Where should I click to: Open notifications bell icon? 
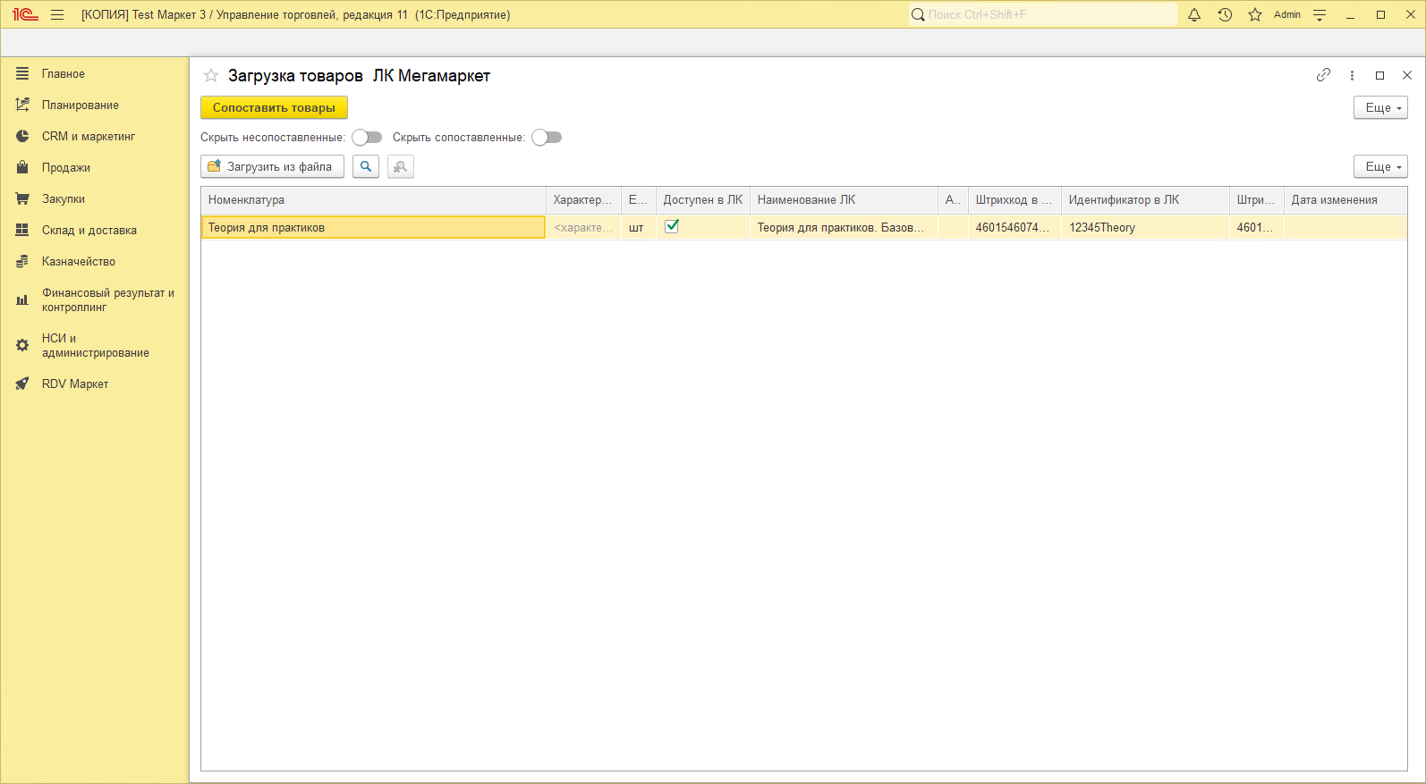pyautogui.click(x=1194, y=14)
